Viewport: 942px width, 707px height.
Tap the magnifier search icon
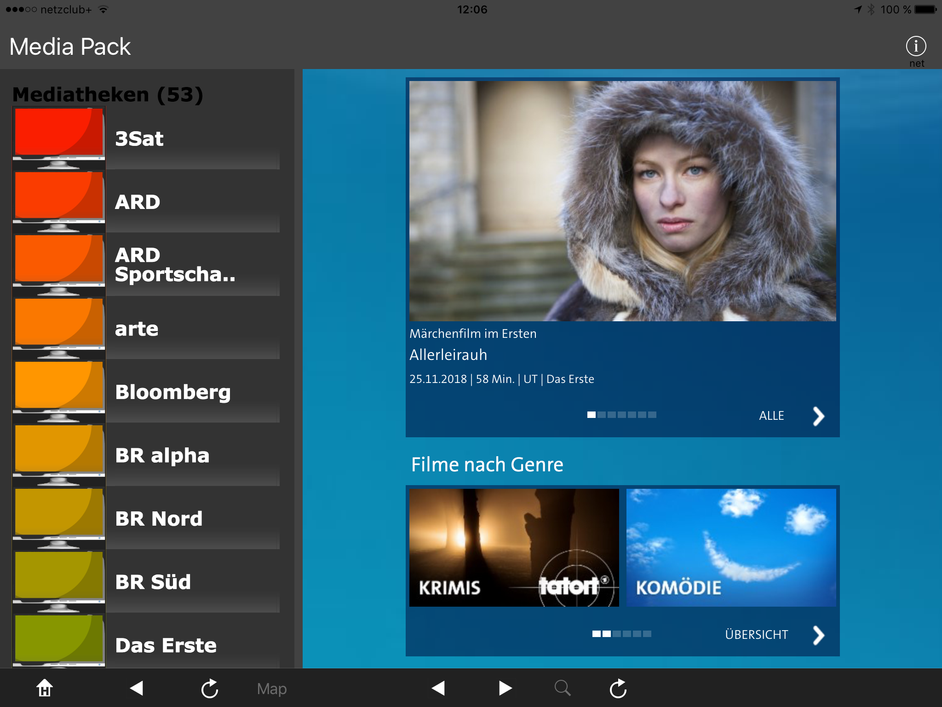click(563, 688)
